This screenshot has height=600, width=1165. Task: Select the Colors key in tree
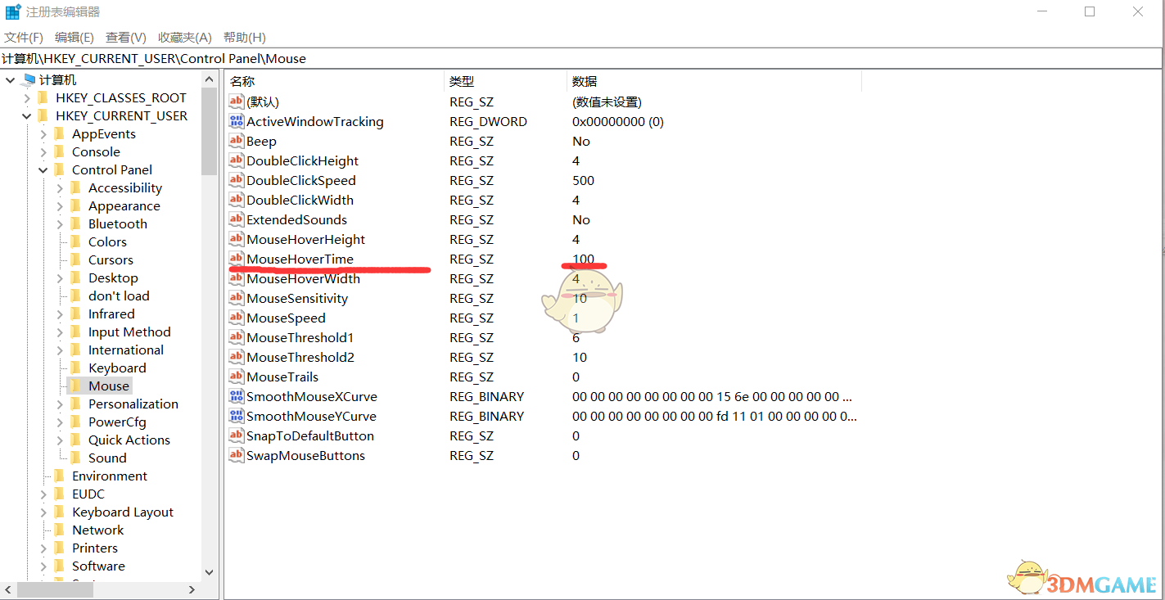(x=107, y=241)
